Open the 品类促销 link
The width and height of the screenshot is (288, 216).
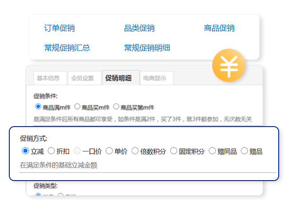(x=139, y=28)
